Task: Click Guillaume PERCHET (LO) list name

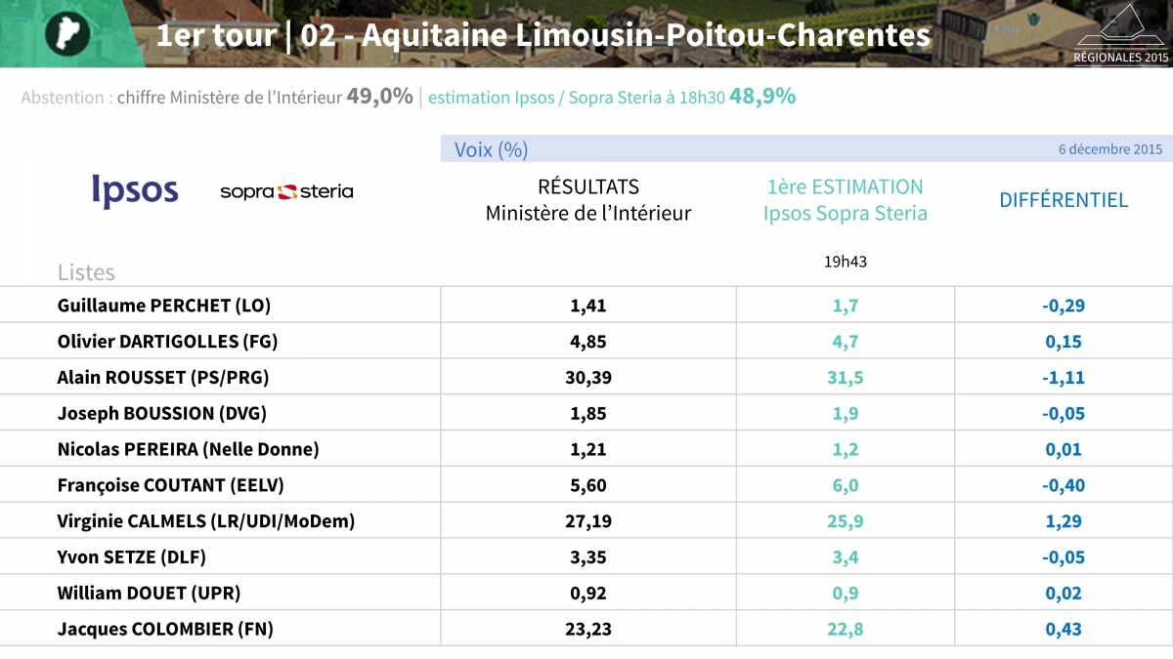Action: point(164,306)
